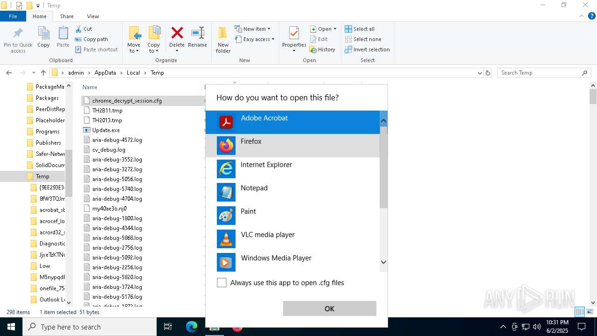Viewport: 597px width, 336px height.
Task: Click Copy path in ribbon
Action: (x=91, y=39)
